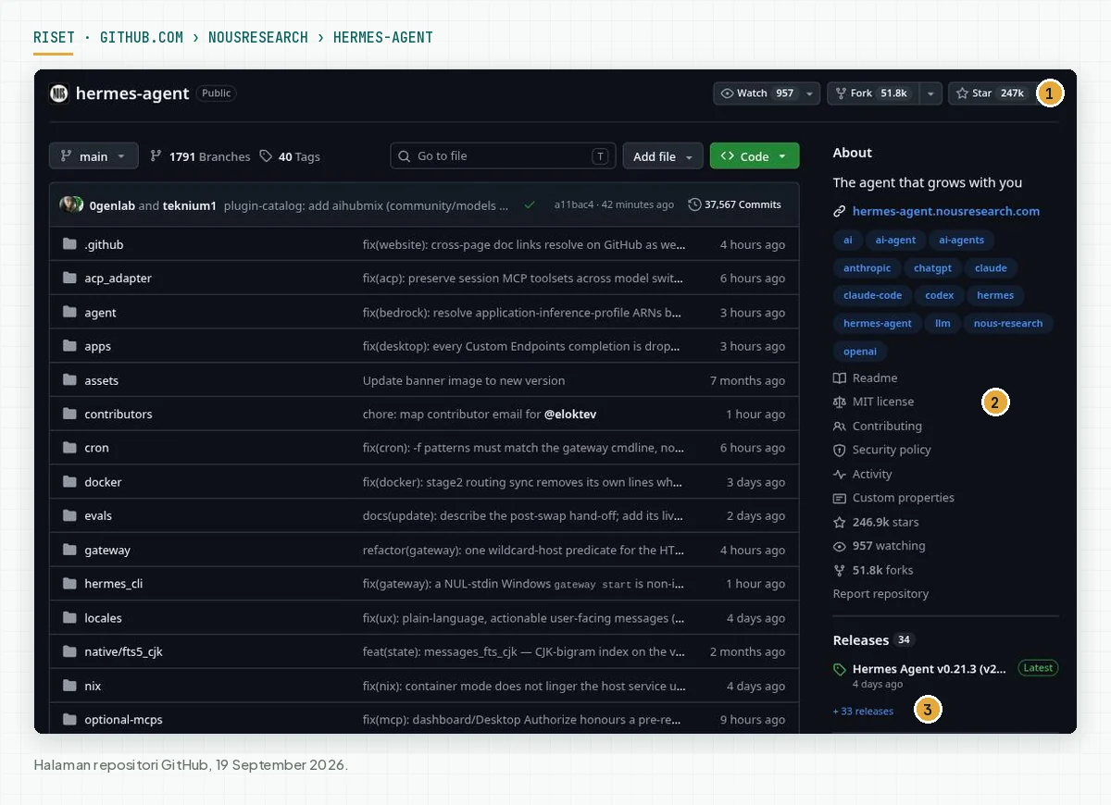Star the hermes-agent repository

pyautogui.click(x=990, y=93)
